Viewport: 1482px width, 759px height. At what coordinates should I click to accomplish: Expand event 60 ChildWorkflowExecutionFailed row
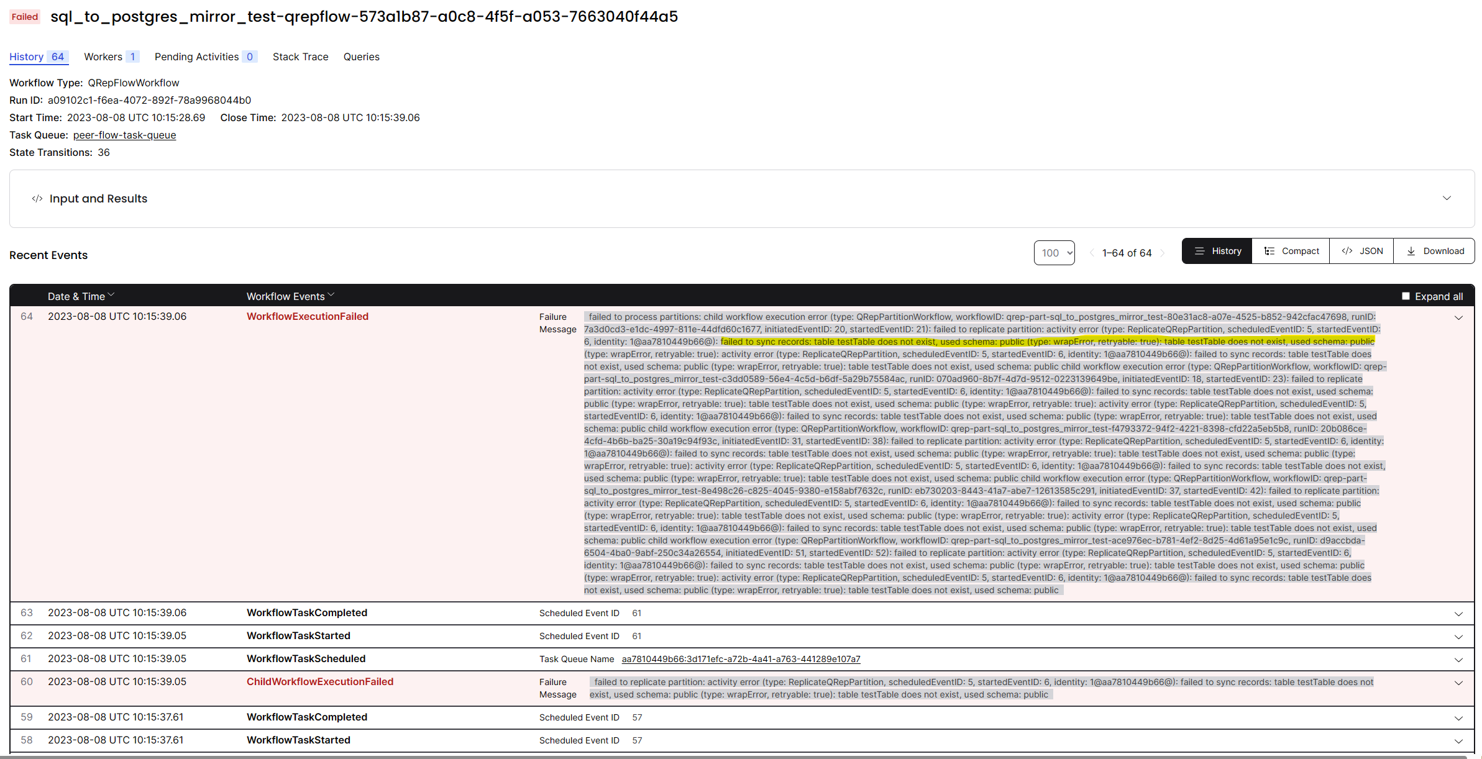[1458, 683]
